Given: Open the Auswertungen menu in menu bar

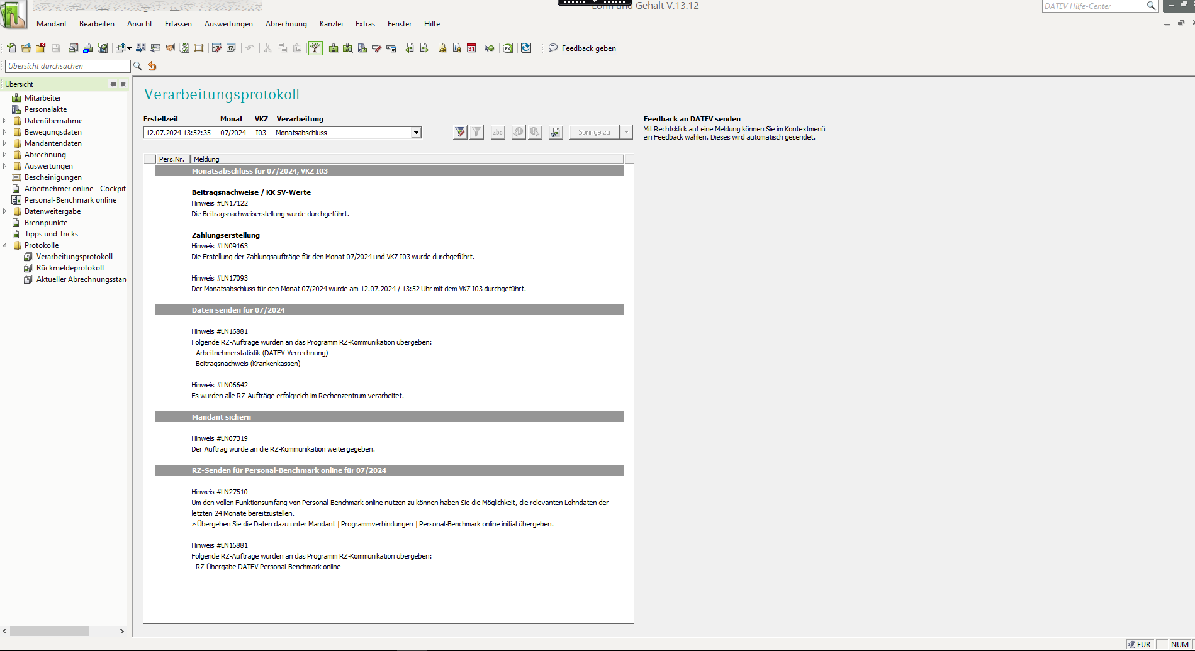Looking at the screenshot, I should coord(228,24).
